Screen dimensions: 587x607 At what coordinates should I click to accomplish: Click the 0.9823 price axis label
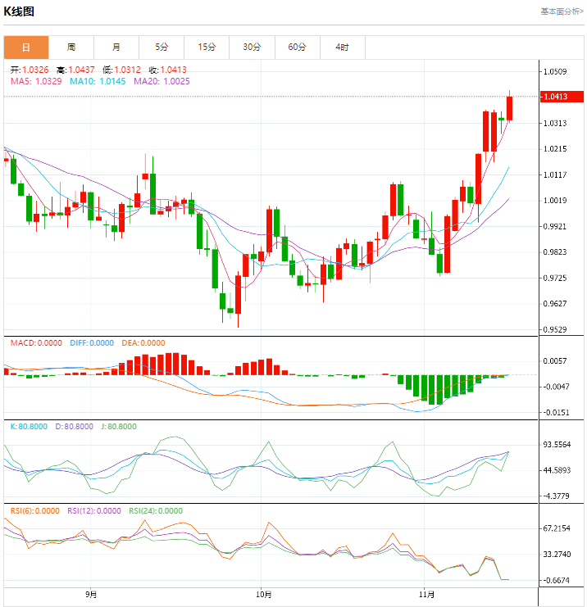pyautogui.click(x=555, y=252)
